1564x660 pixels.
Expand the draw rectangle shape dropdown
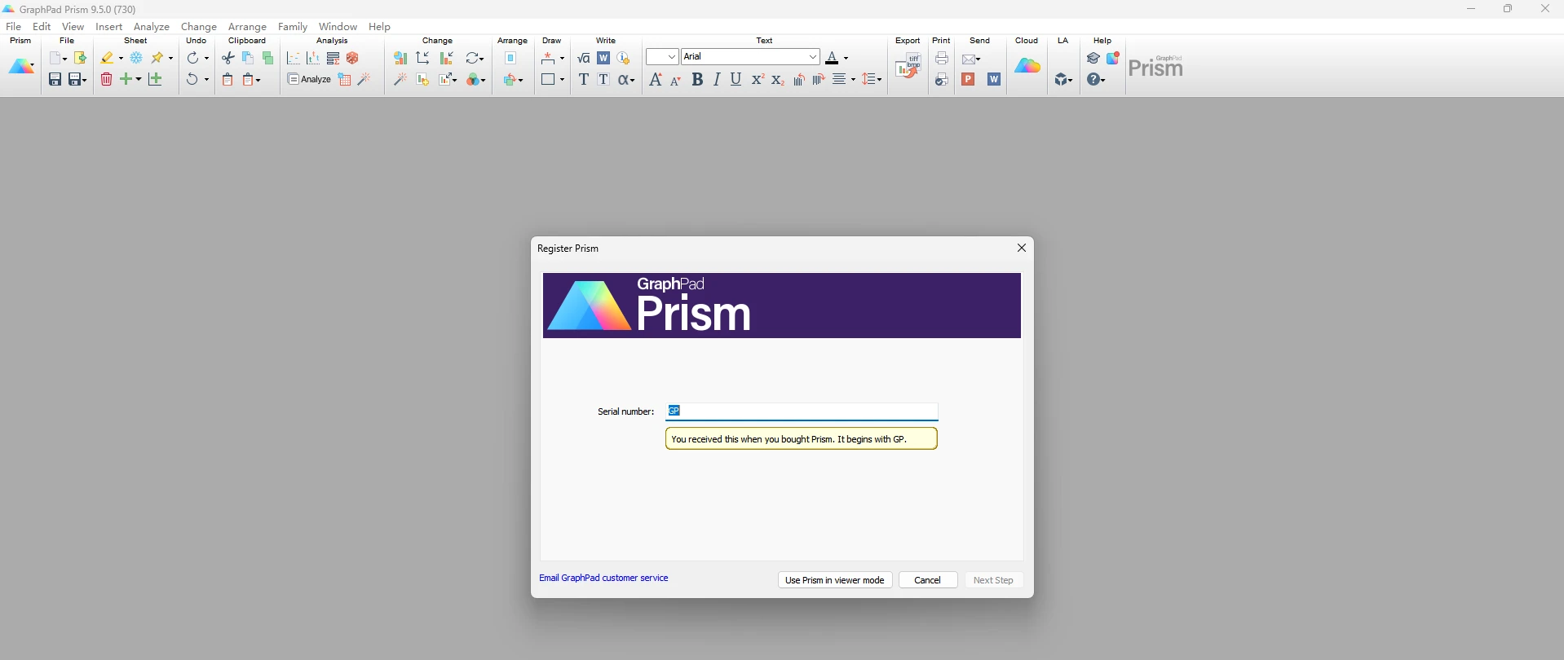(x=563, y=80)
